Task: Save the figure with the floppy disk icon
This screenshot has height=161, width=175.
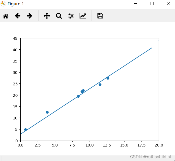Action: coord(100,16)
